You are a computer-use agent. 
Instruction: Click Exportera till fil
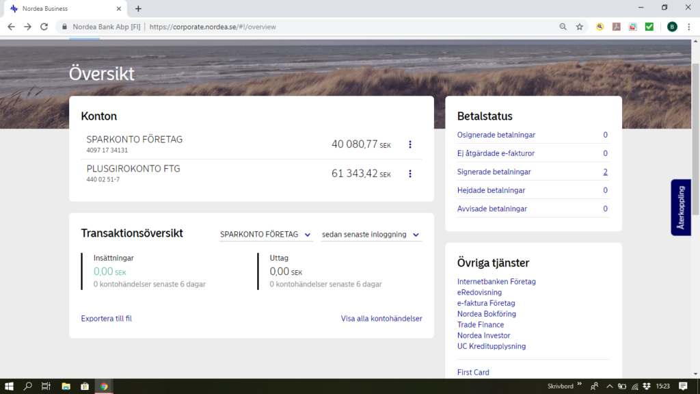click(x=106, y=319)
